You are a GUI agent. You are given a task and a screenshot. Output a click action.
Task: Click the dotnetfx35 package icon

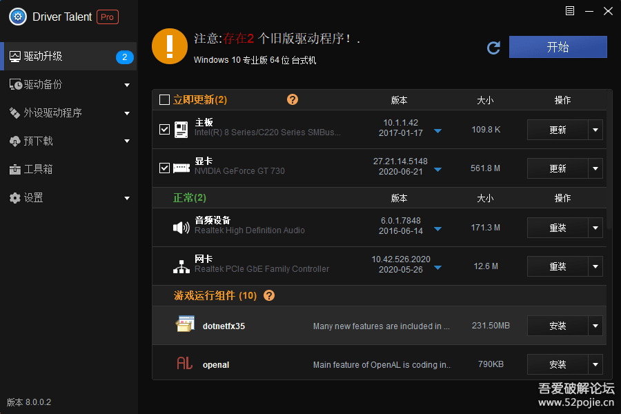[x=185, y=324]
